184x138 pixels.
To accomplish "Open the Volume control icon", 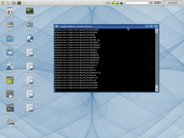I will 30,25.
